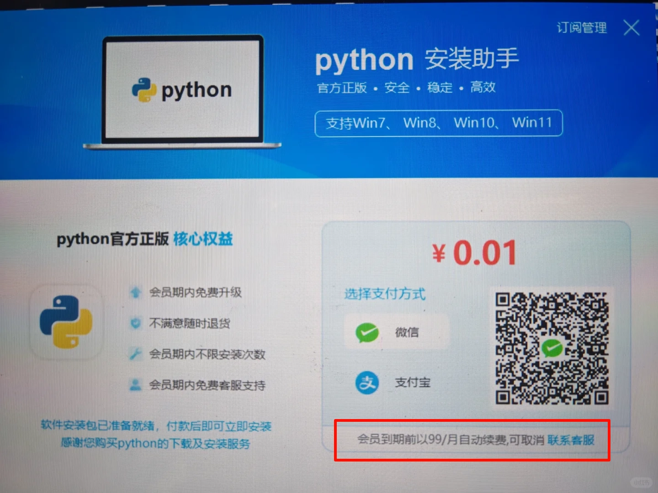Click the 核心权益 highlighted label

pos(203,239)
